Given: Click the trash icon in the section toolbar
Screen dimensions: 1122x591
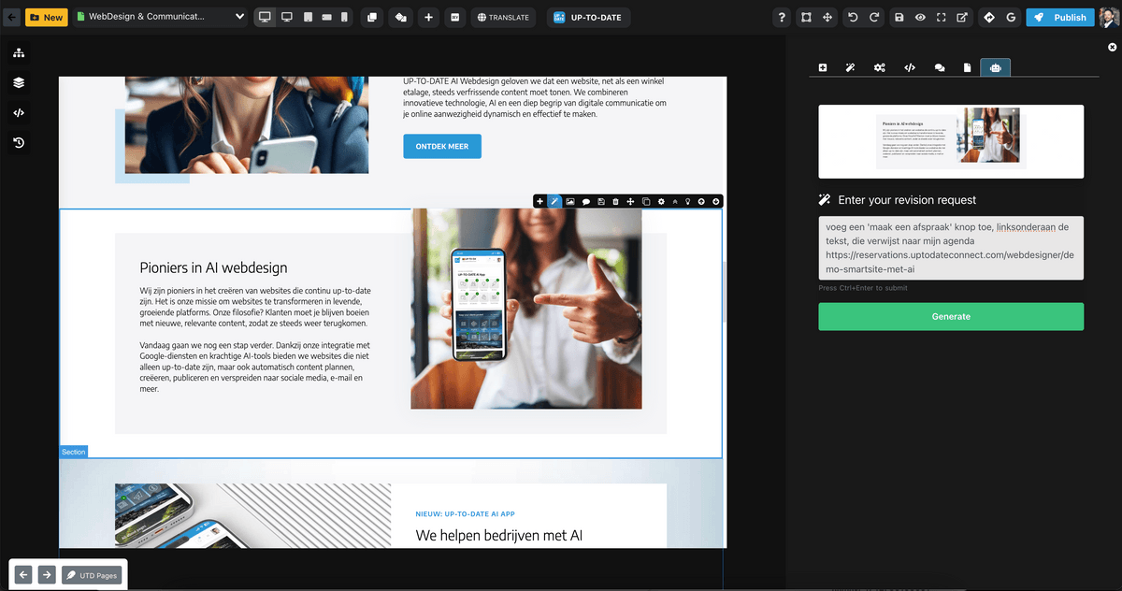Looking at the screenshot, I should 615,201.
